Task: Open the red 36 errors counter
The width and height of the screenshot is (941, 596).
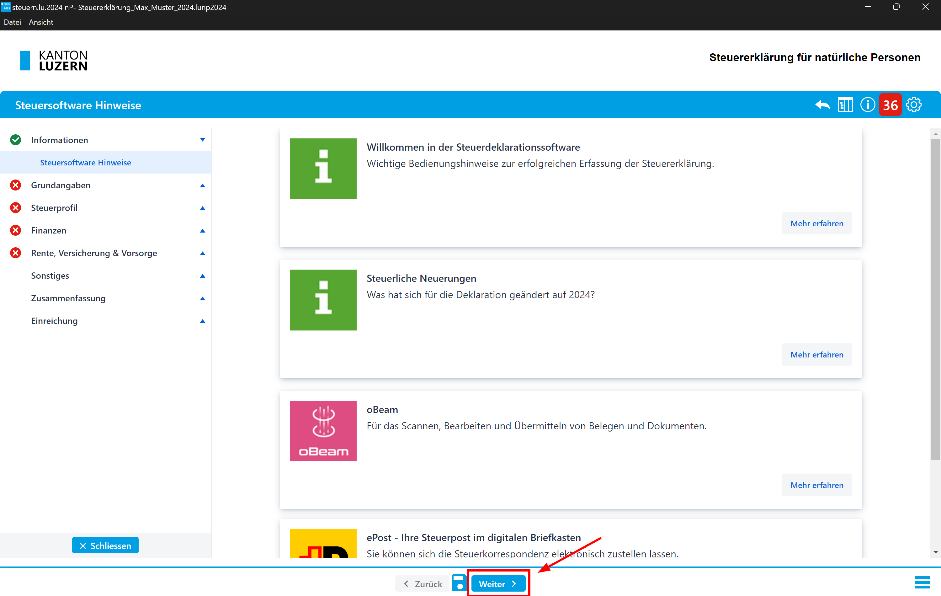Action: [890, 105]
